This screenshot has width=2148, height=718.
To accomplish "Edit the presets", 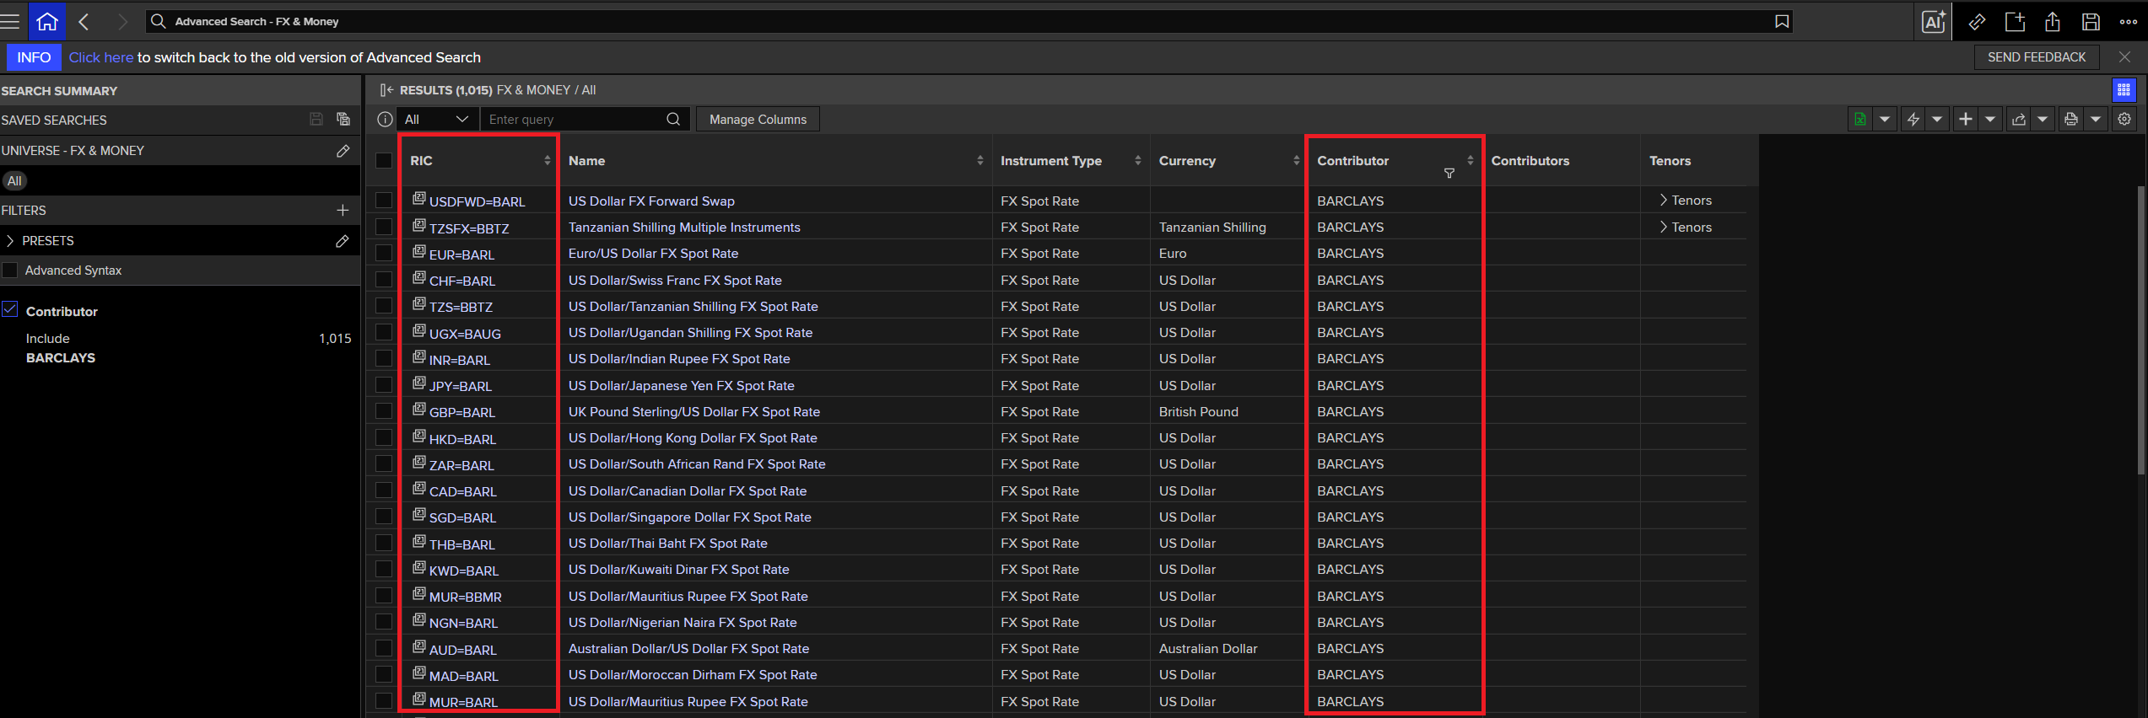I will tap(343, 241).
